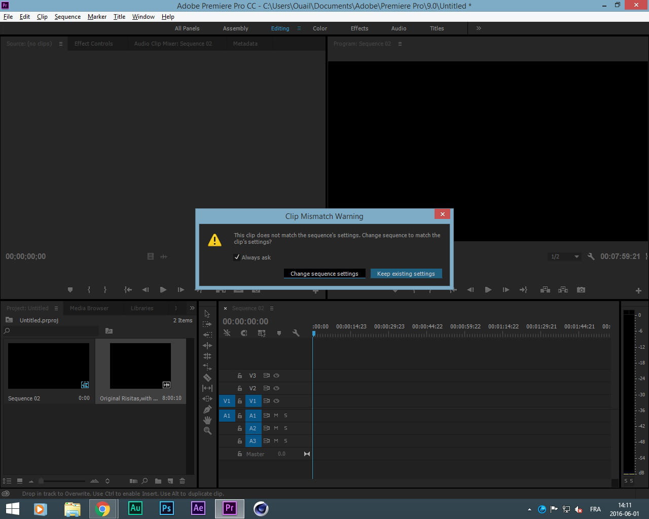The height and width of the screenshot is (519, 649).
Task: Select the Hand tool
Action: pos(207,420)
